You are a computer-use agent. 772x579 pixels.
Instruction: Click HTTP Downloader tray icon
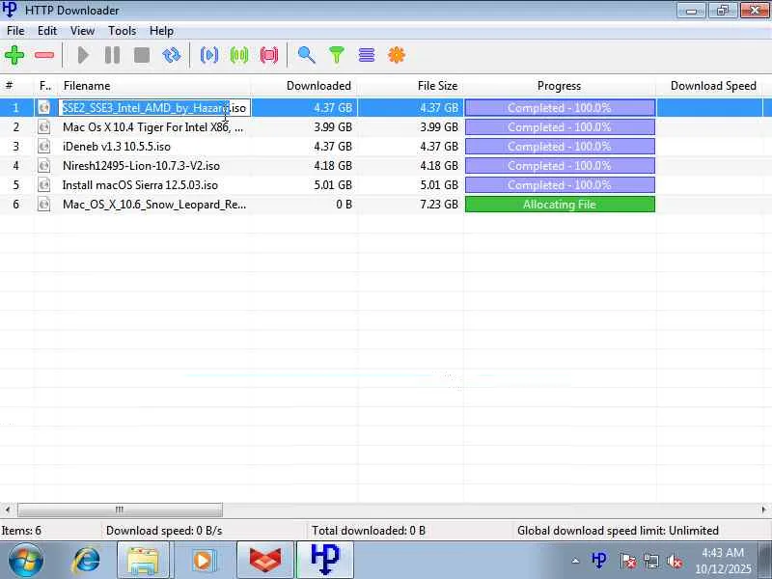[x=599, y=561]
